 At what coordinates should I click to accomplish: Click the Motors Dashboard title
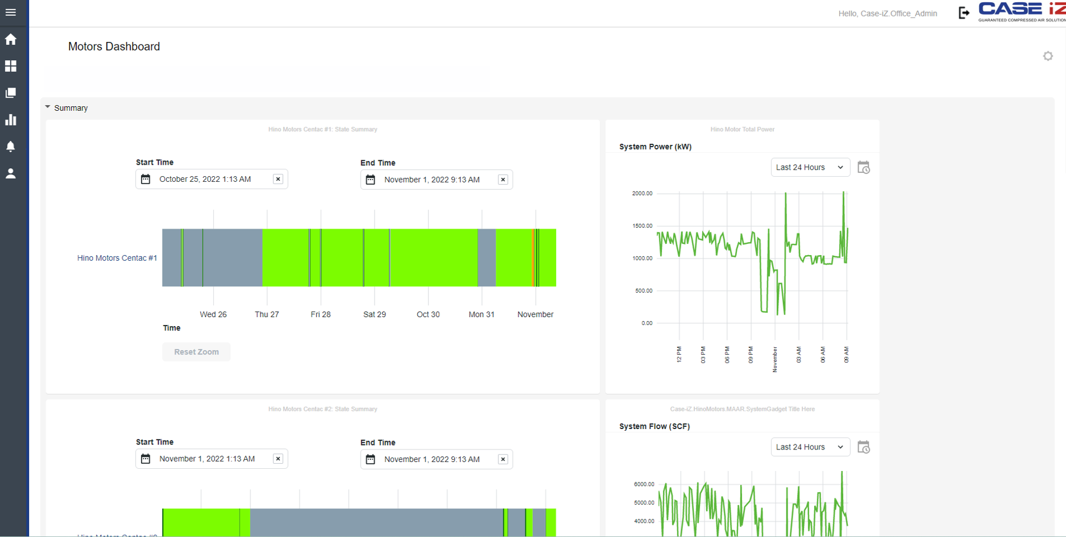point(114,47)
